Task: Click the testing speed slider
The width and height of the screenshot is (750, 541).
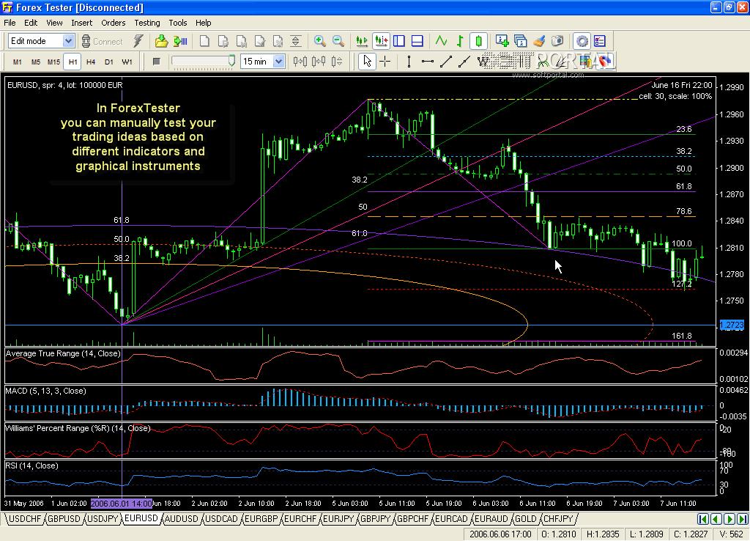Action: (x=204, y=61)
